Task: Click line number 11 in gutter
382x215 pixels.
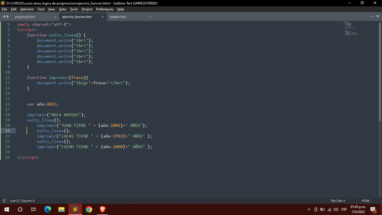Action: pos(8,78)
